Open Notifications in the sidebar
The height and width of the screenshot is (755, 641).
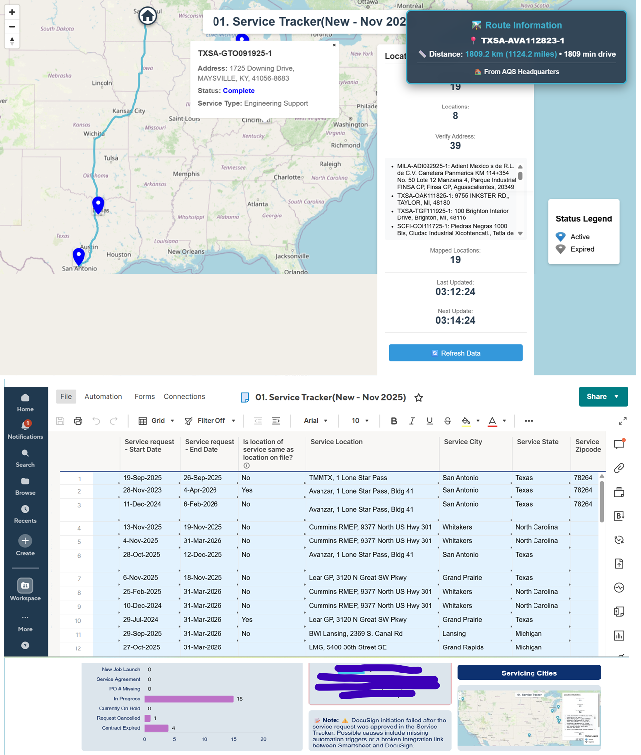(25, 430)
